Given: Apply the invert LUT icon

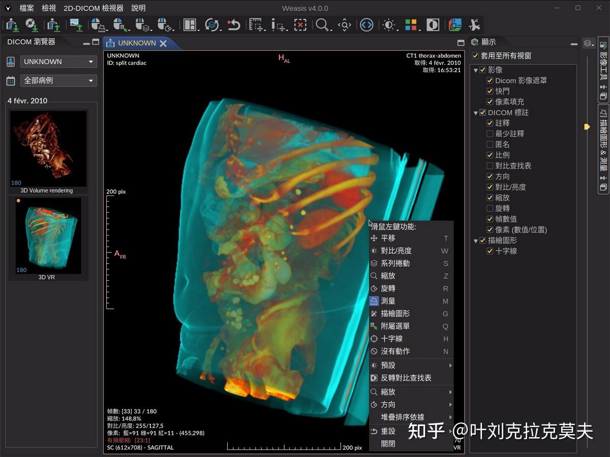Looking at the screenshot, I should point(433,24).
